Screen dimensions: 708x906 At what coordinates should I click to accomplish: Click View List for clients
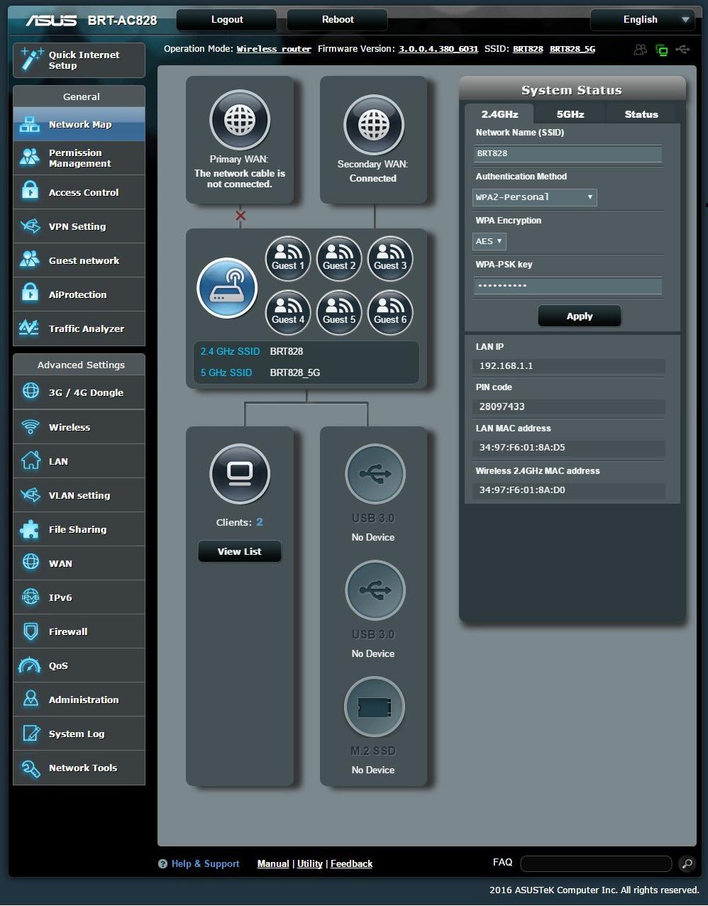tap(240, 551)
